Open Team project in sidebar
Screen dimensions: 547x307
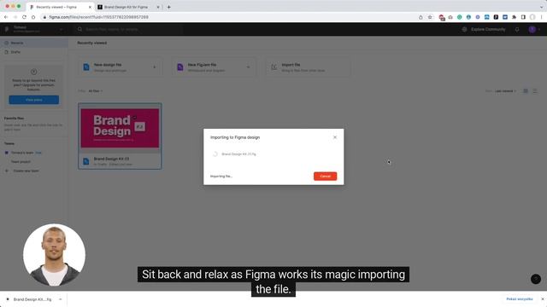click(21, 162)
